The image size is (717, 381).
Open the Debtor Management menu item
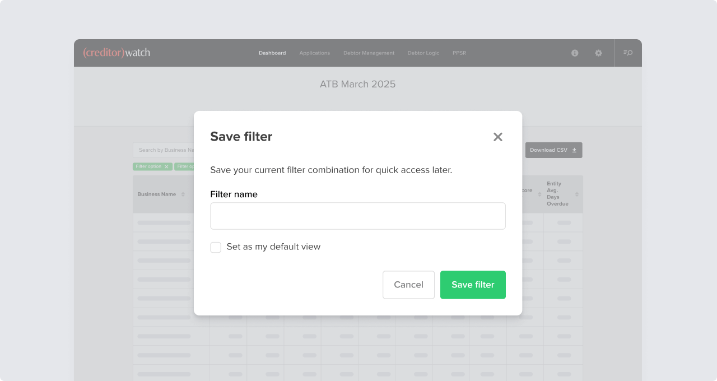(x=369, y=53)
